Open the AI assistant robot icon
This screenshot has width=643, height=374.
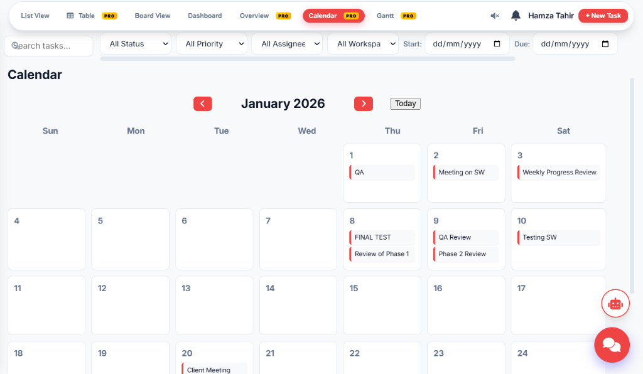point(615,303)
